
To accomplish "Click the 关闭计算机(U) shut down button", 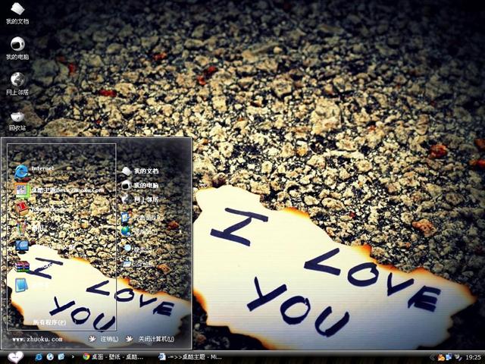I will [x=150, y=339].
